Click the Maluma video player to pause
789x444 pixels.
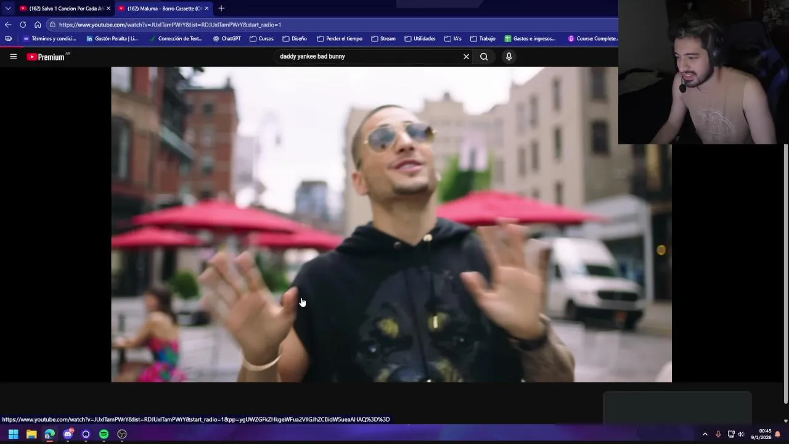click(391, 224)
